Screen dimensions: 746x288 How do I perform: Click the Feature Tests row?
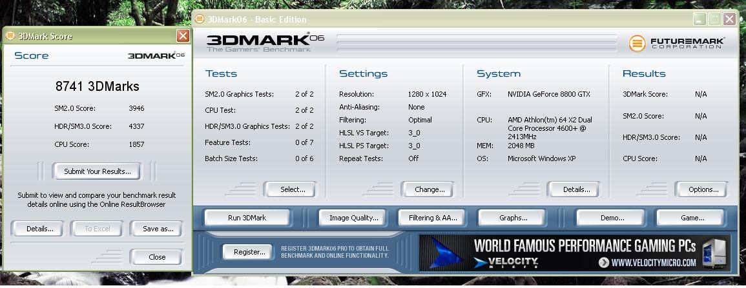coord(259,142)
